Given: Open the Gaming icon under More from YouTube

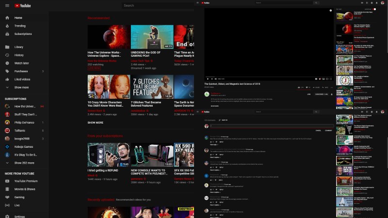Looking at the screenshot, I should coord(7,197).
